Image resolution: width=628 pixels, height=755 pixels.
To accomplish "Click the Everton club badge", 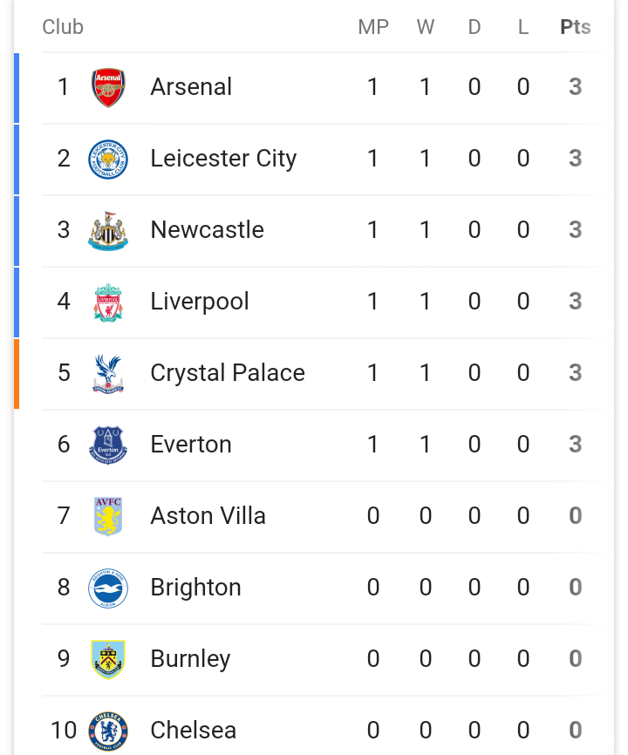I will (108, 445).
